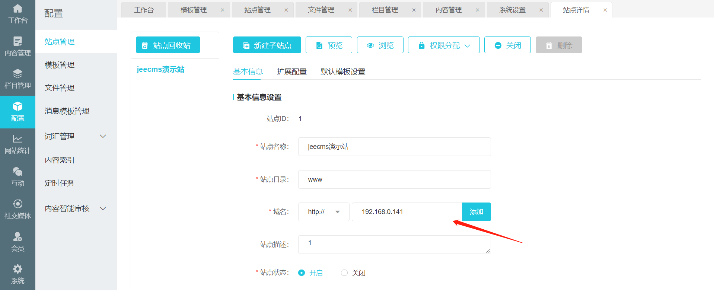Close the 系统设置 tab
Screen dimensions: 714x290
pyautogui.click(x=541, y=10)
